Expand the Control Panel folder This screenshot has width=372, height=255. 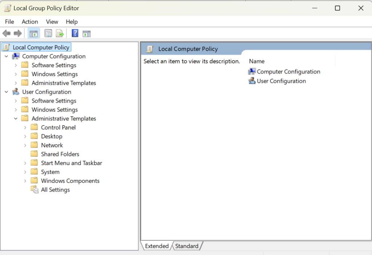25,128
